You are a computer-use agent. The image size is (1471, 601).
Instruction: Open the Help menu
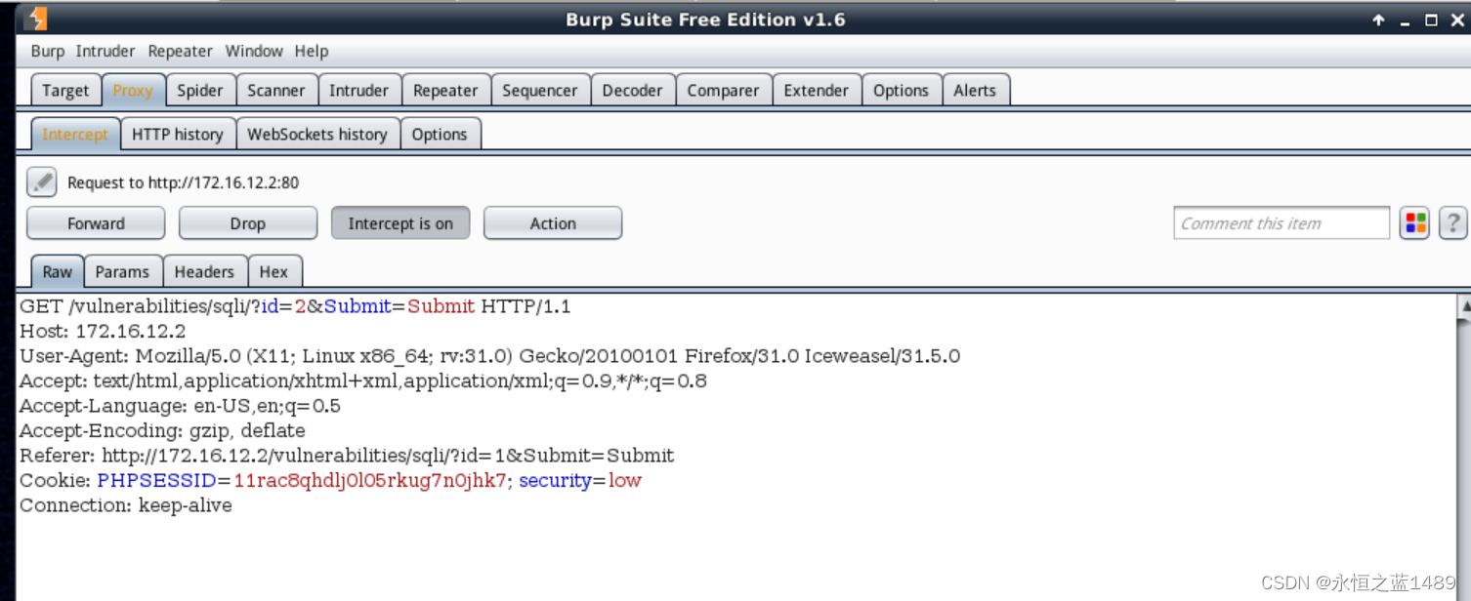312,52
